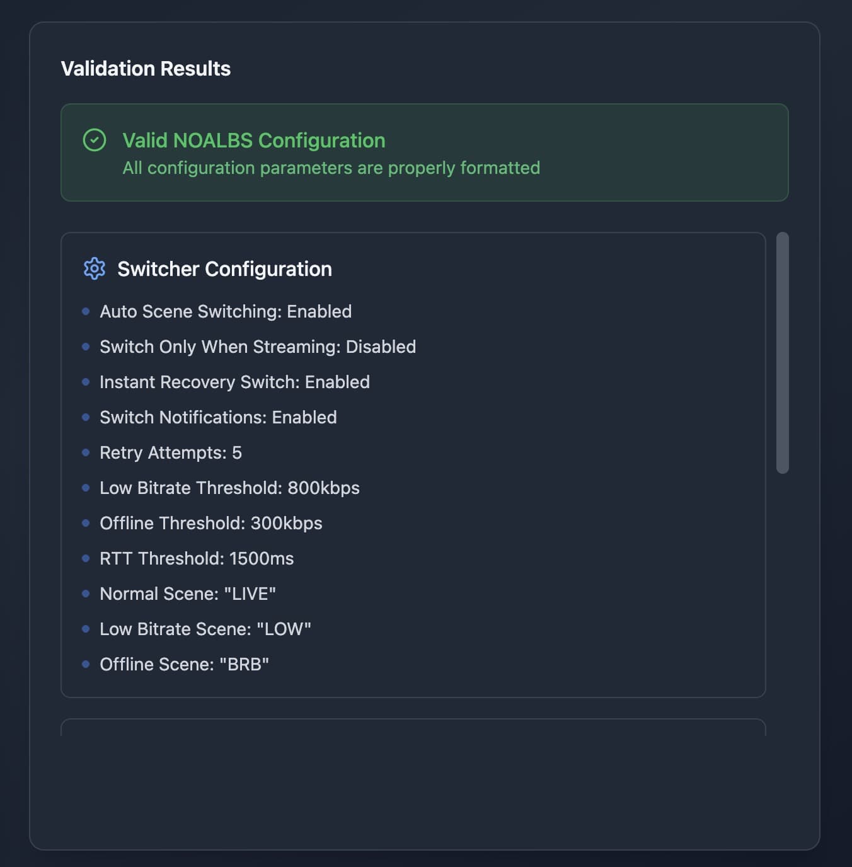Select the Valid NOALBS Configuration title
This screenshot has height=867, width=852.
(x=253, y=141)
